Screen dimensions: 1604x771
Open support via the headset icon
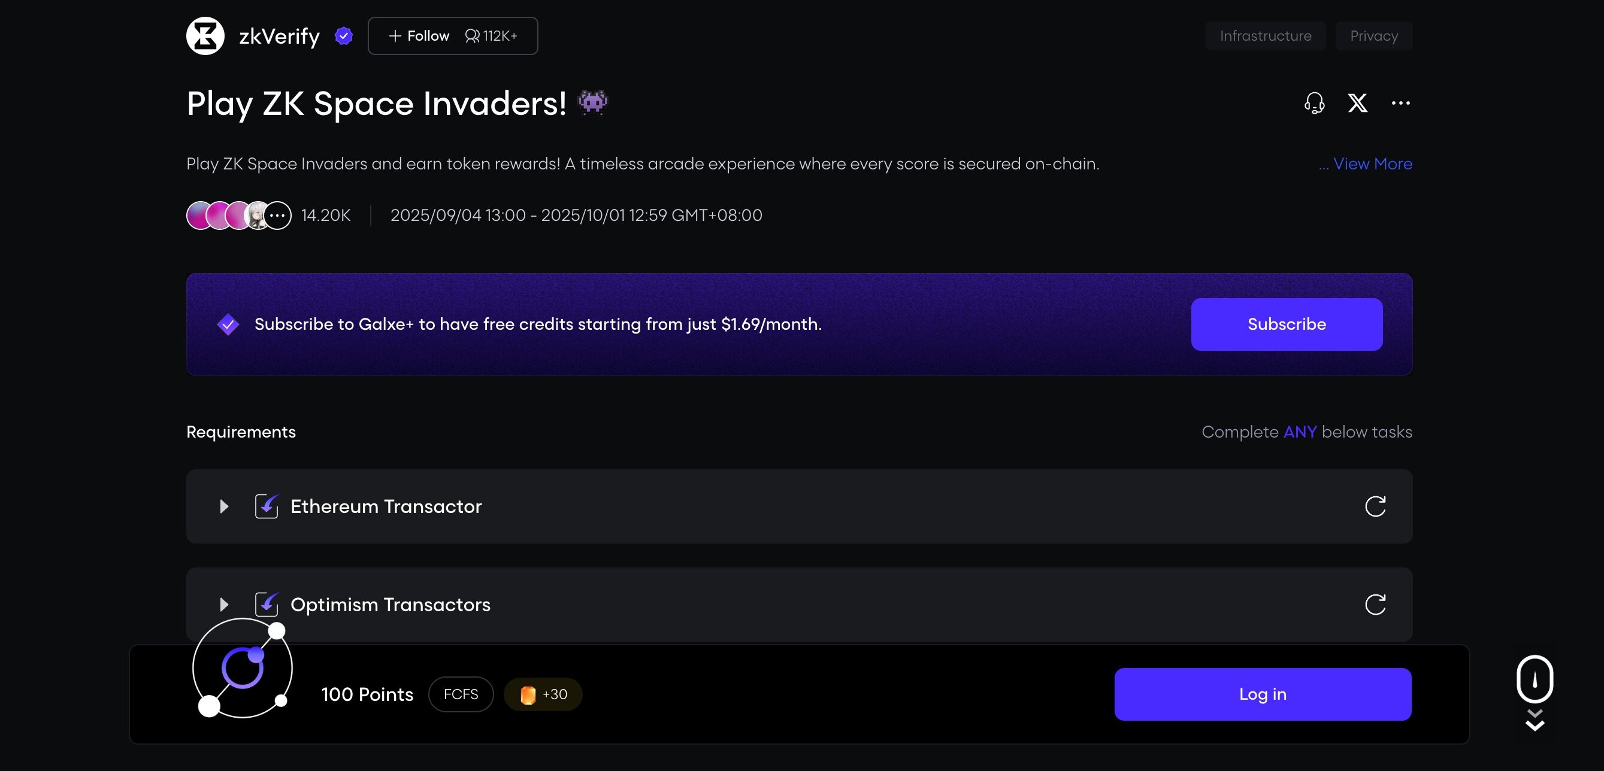tap(1314, 103)
